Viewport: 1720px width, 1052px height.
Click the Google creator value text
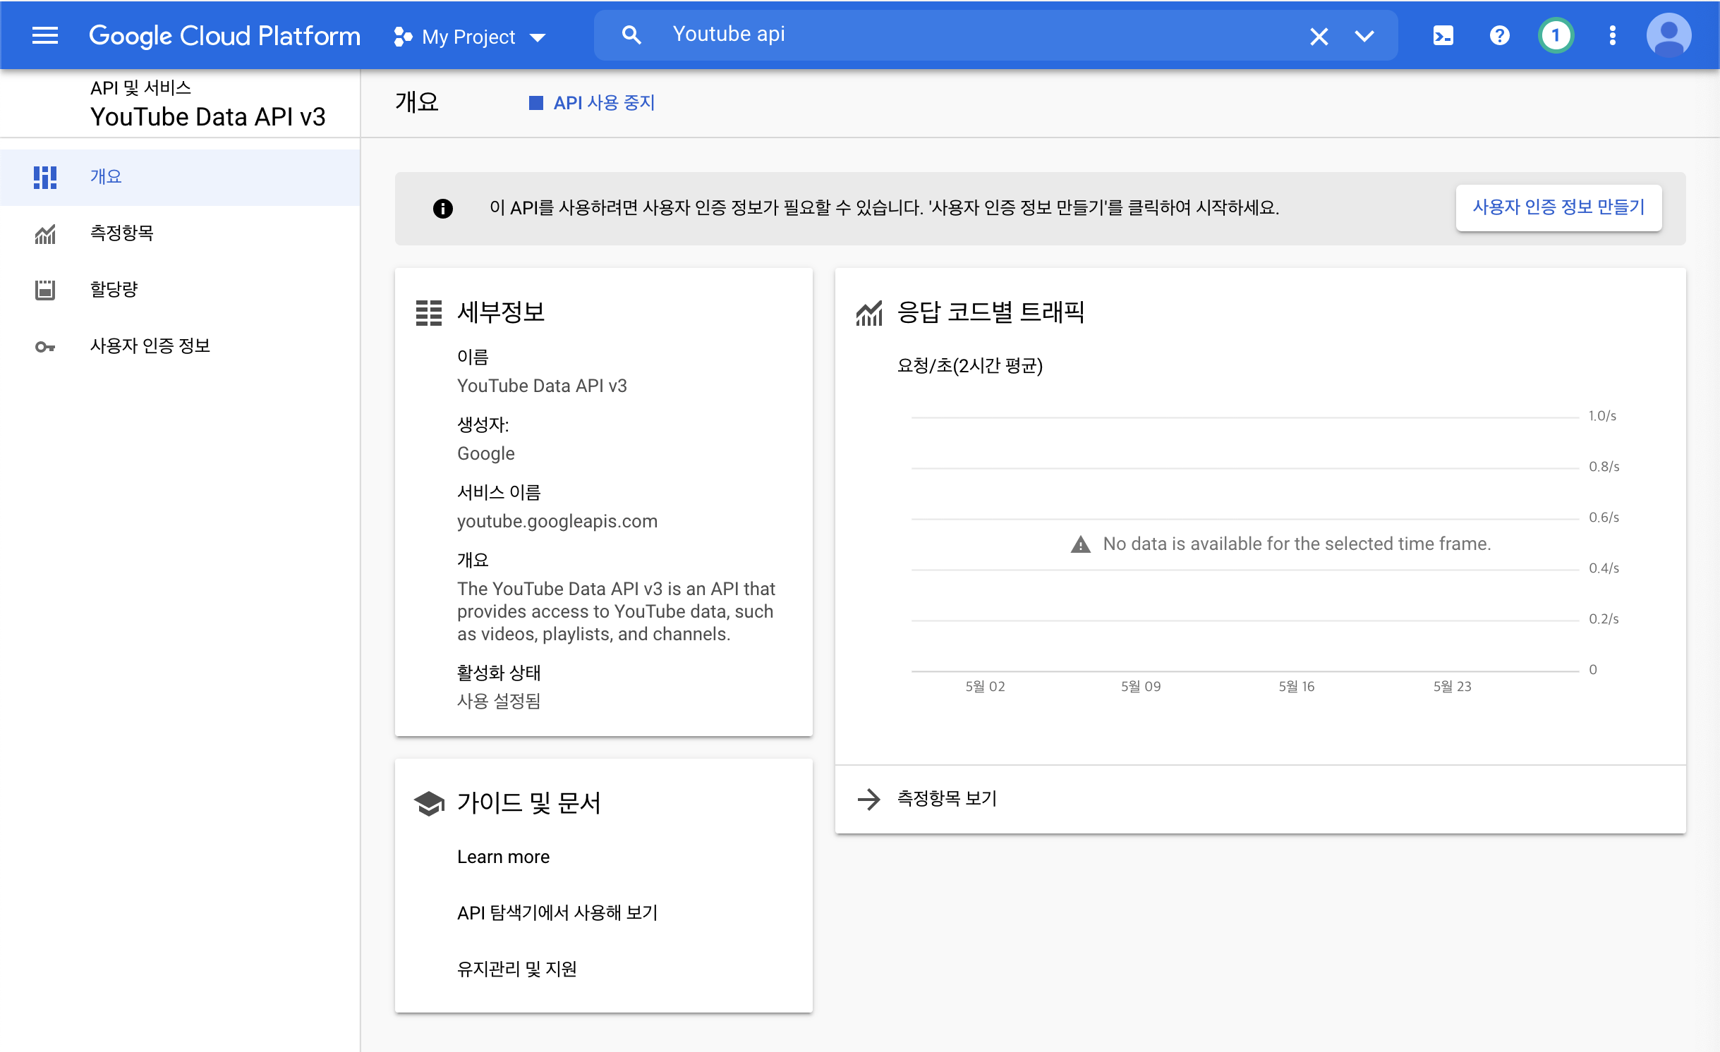tap(486, 453)
